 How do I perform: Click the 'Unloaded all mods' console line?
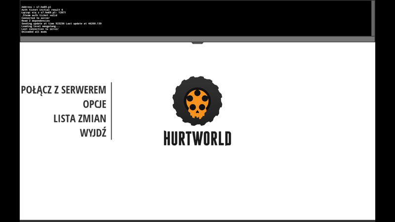pos(34,32)
